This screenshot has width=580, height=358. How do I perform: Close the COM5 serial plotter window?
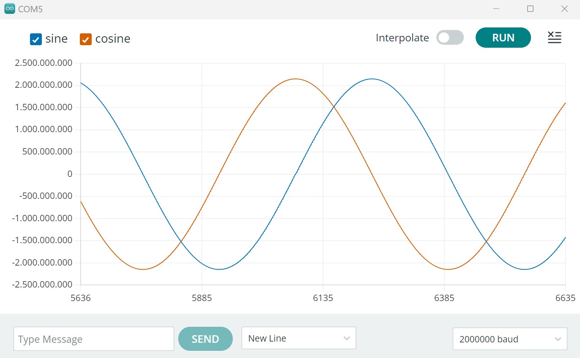[x=564, y=9]
